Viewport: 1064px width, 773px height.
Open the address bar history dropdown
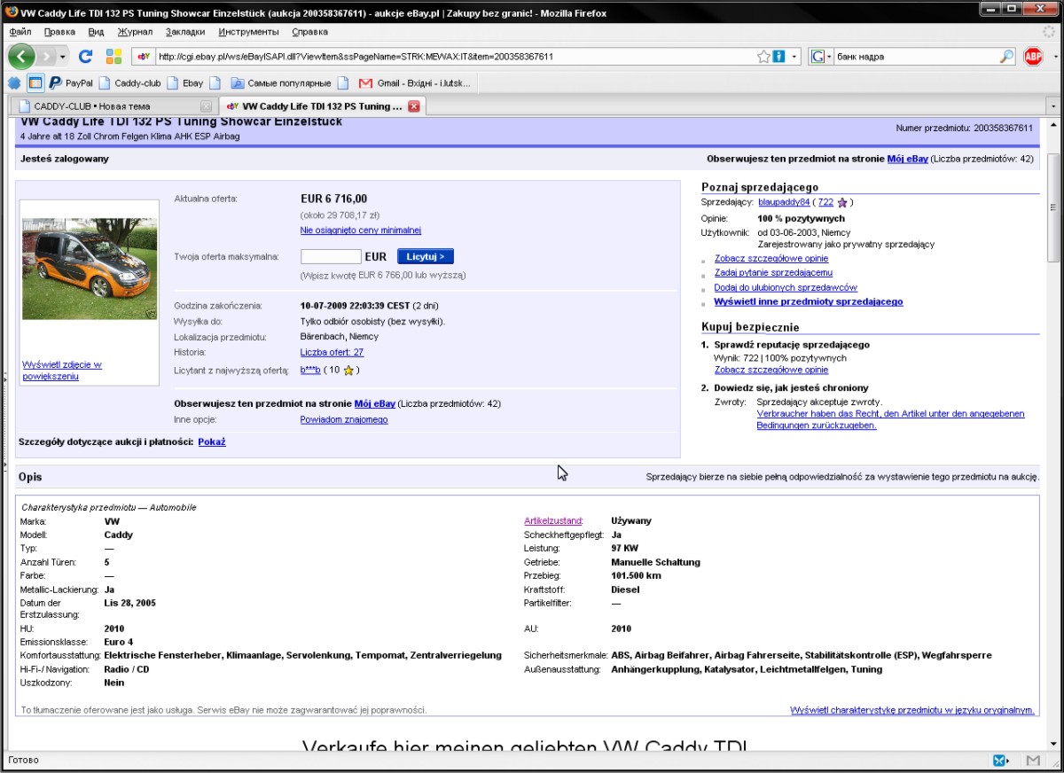(x=794, y=56)
